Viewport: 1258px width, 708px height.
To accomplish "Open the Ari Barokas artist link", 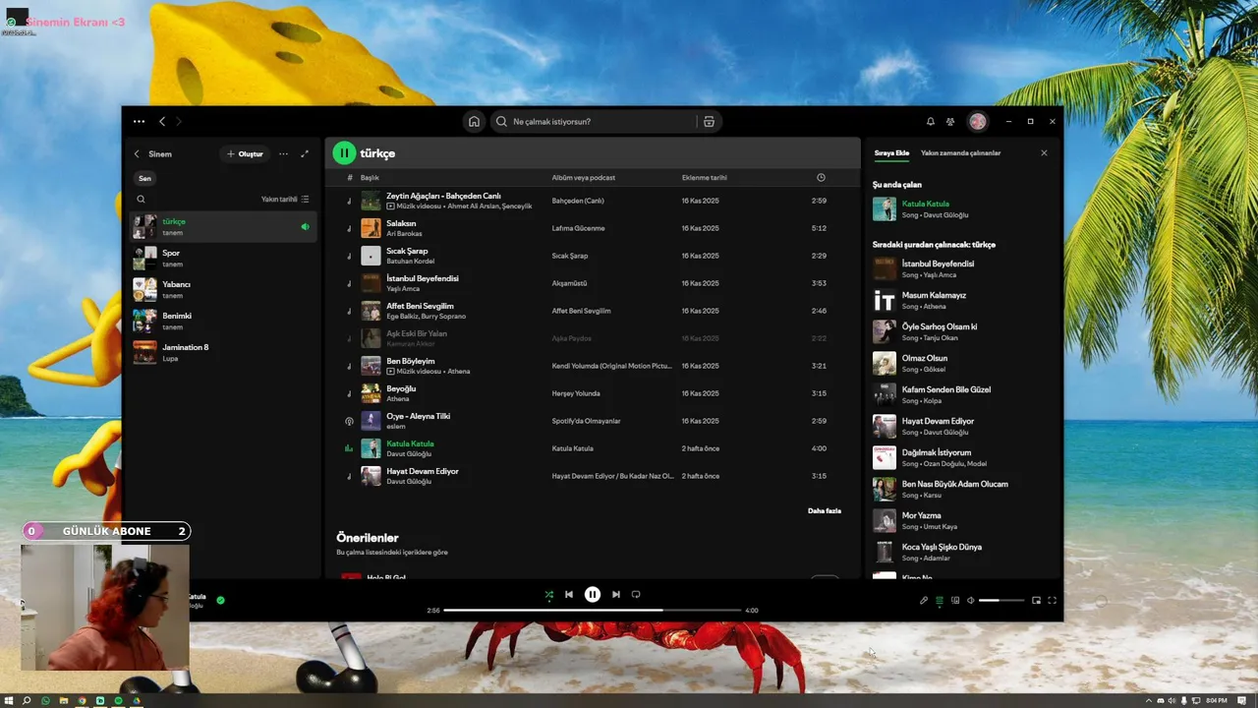I will 404,234.
